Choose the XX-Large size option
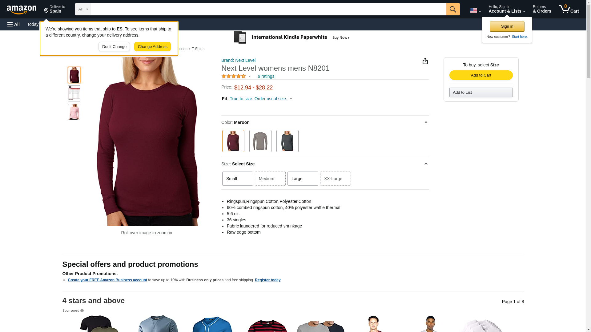The image size is (591, 332). (336, 179)
